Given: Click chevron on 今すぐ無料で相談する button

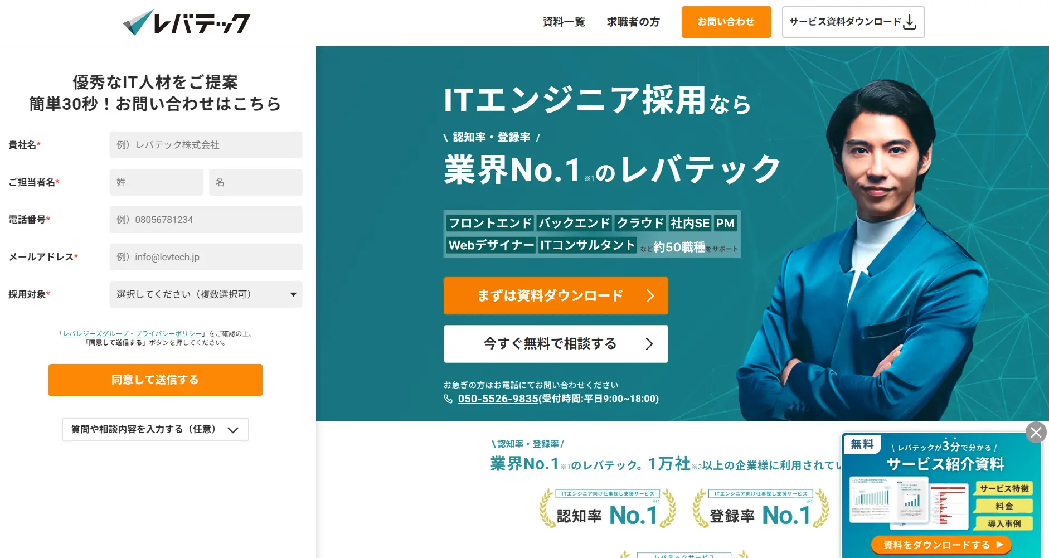Looking at the screenshot, I should tap(649, 344).
